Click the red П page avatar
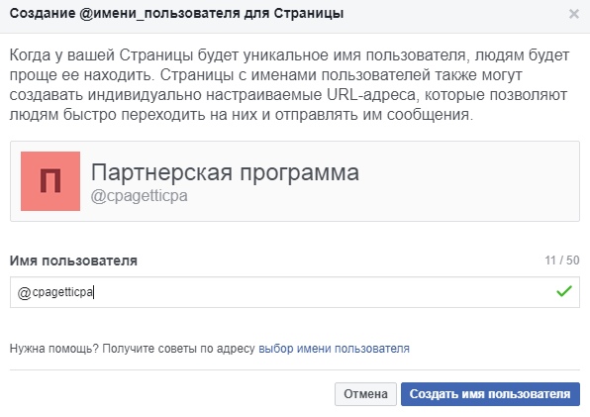Viewport: 590px width, 417px height. [x=50, y=181]
